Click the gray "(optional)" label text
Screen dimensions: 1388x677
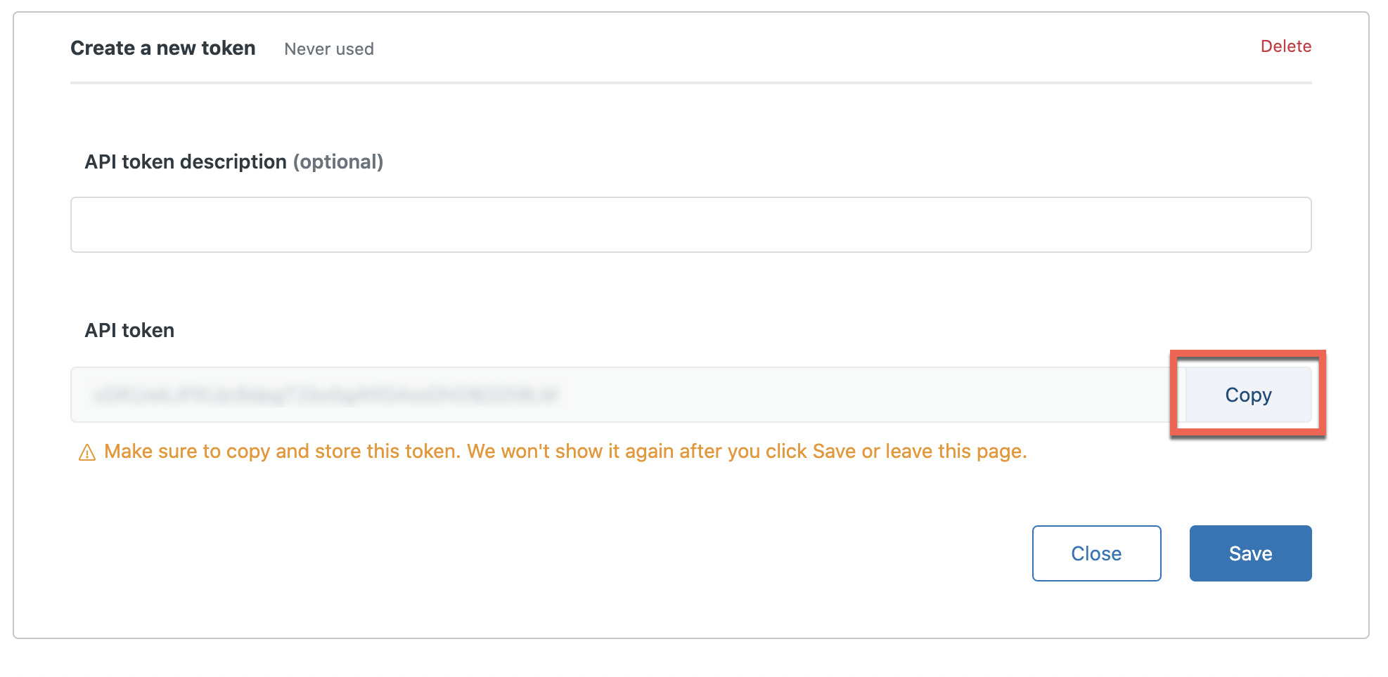point(338,162)
